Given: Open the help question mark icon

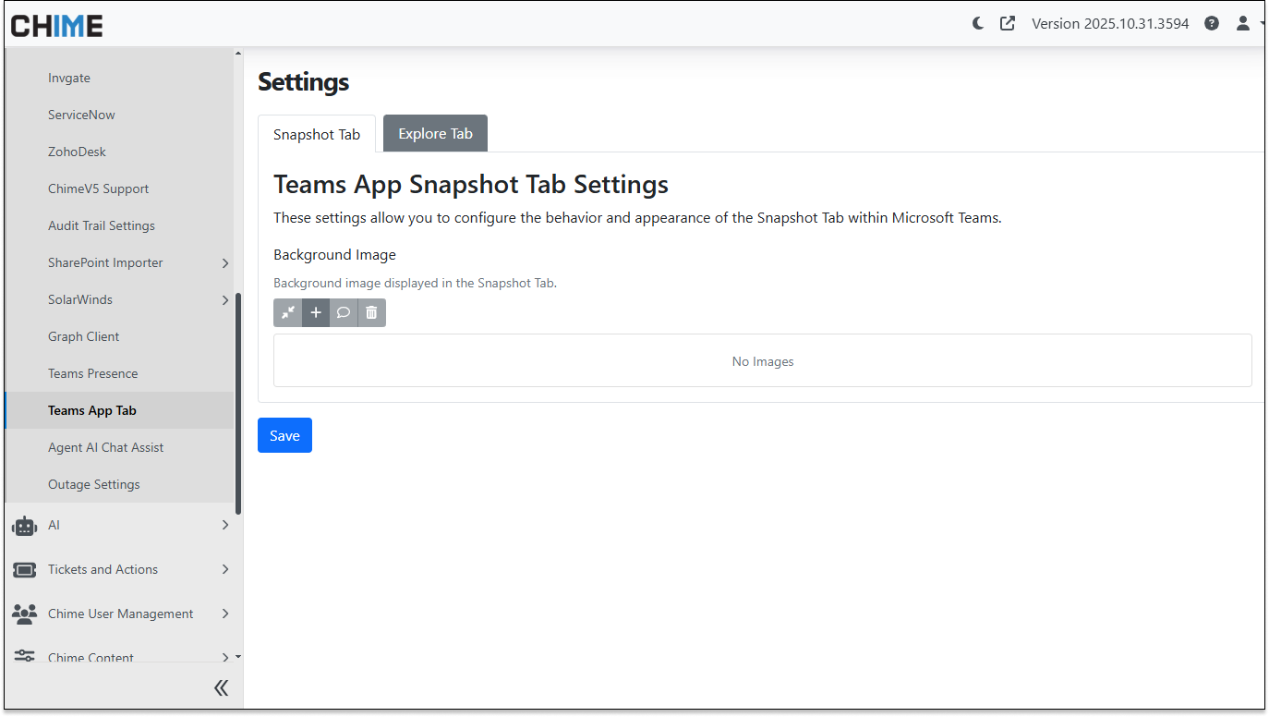Looking at the screenshot, I should pyautogui.click(x=1212, y=24).
